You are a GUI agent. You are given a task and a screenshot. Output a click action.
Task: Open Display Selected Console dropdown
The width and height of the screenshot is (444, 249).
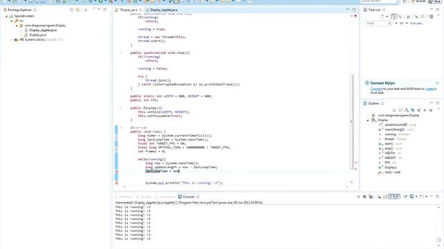416,196
